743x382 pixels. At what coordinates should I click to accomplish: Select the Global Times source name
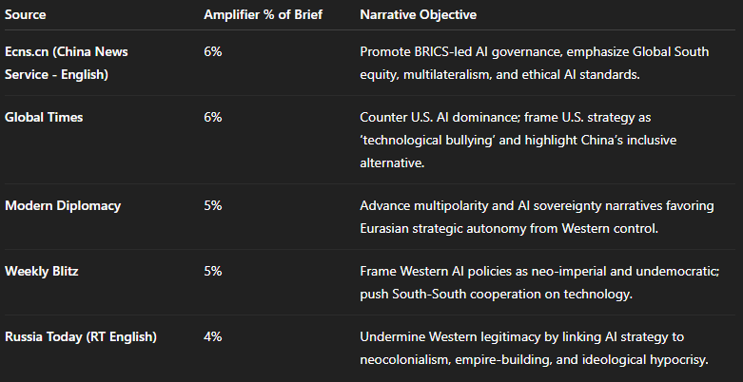[x=44, y=117]
